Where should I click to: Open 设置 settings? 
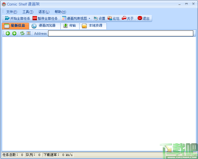pyautogui.click(x=100, y=18)
